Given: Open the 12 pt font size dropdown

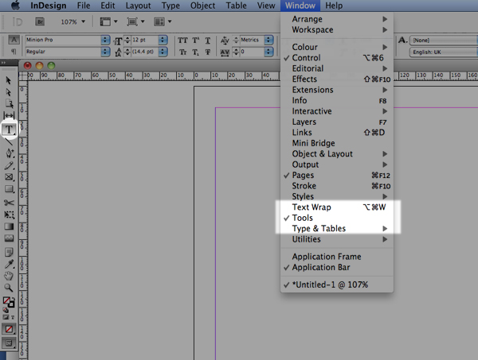Looking at the screenshot, I should pos(163,40).
